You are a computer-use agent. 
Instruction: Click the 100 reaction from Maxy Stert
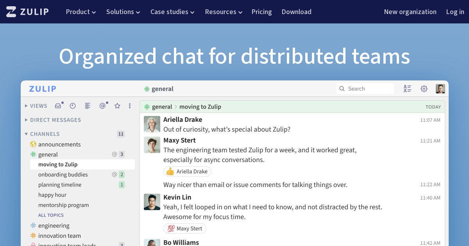[x=185, y=228]
